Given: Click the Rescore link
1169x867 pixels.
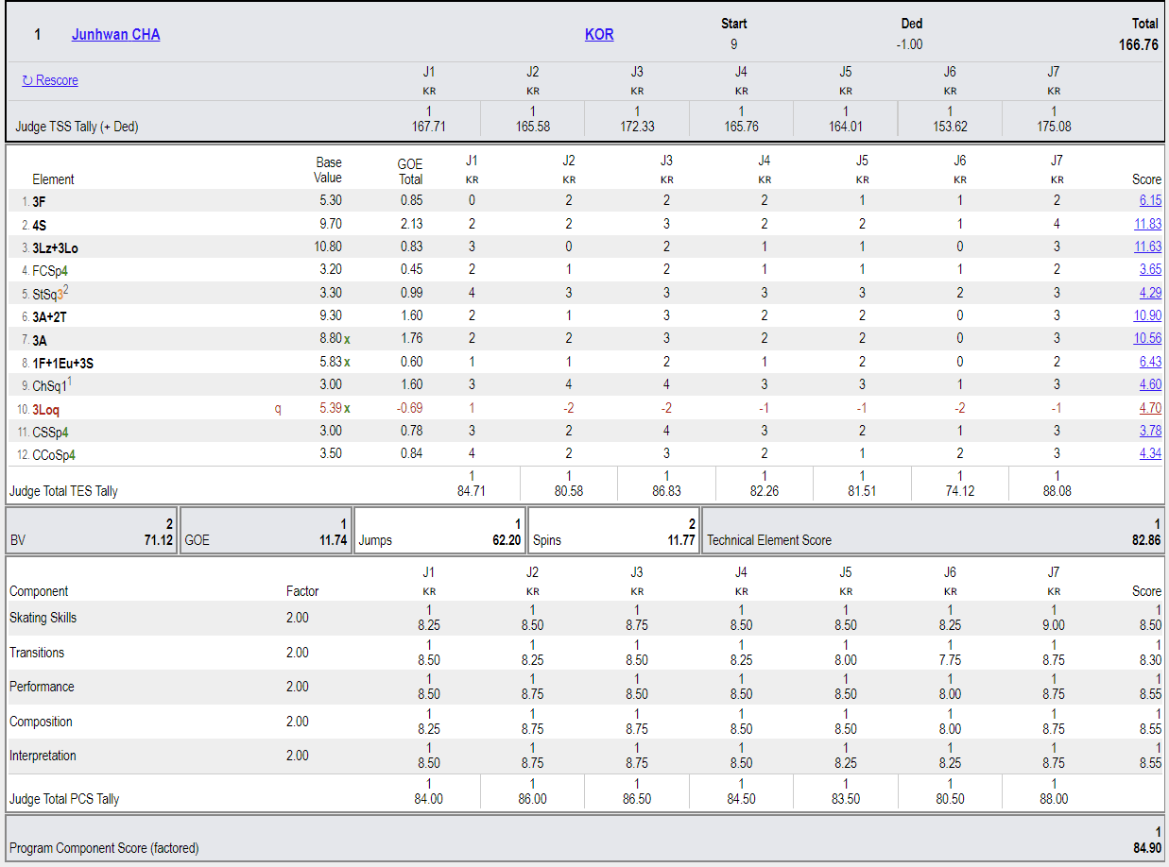Looking at the screenshot, I should click(x=50, y=80).
